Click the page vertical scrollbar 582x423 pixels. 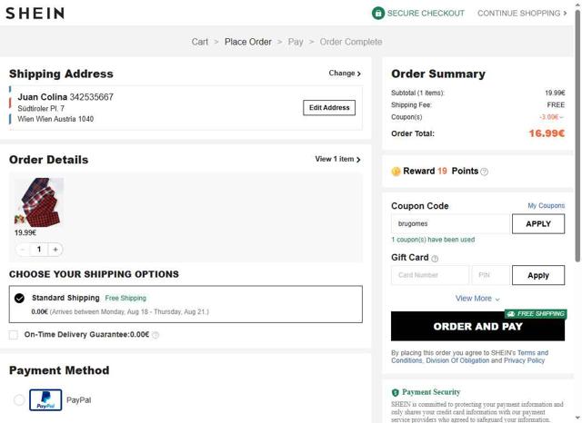[578, 137]
